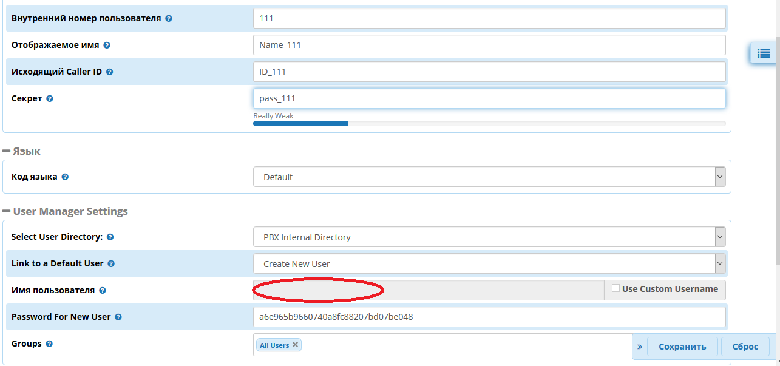Click help icon next to Код языка
The height and width of the screenshot is (366, 780).
click(x=65, y=177)
